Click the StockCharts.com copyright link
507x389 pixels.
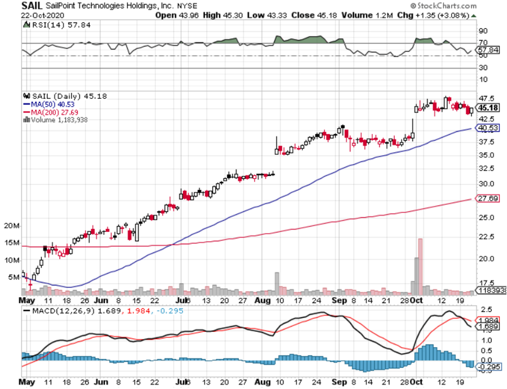pos(443,5)
